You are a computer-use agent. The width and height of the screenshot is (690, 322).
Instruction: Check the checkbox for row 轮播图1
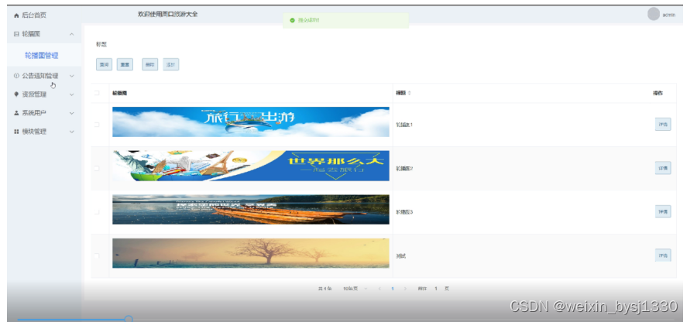(x=97, y=125)
